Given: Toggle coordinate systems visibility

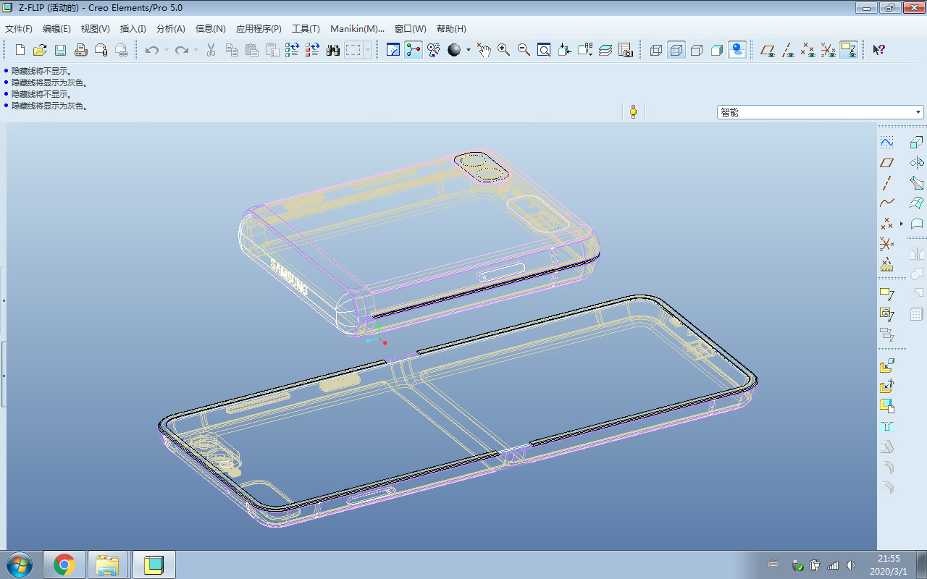Looking at the screenshot, I should (829, 50).
